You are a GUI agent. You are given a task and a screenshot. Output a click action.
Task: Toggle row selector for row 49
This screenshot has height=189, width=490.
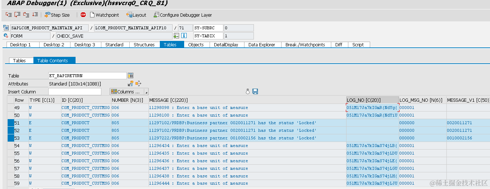[x=11, y=108]
